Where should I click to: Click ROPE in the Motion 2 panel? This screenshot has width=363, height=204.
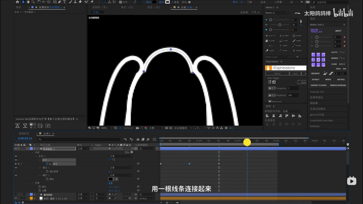click(297, 46)
